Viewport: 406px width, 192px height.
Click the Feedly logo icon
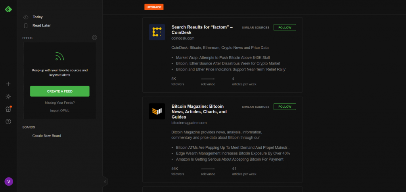coord(8,9)
